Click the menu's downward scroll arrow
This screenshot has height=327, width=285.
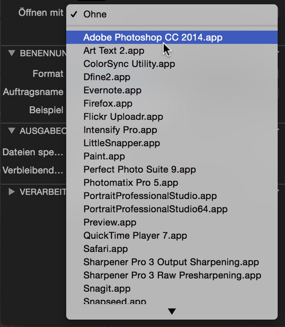coord(172,311)
